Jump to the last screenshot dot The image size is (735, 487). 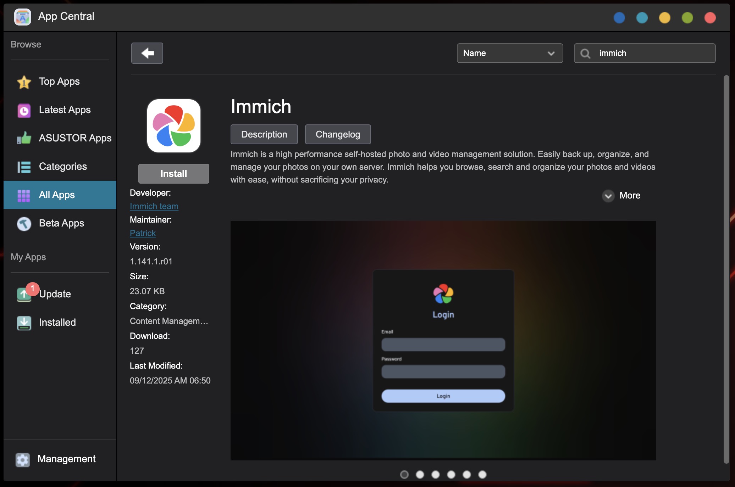pos(482,474)
